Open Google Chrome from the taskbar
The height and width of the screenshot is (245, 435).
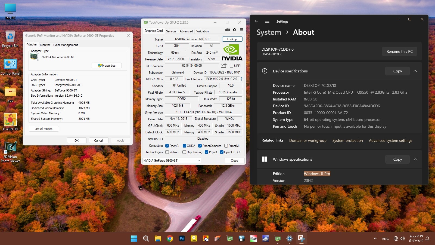click(170, 238)
